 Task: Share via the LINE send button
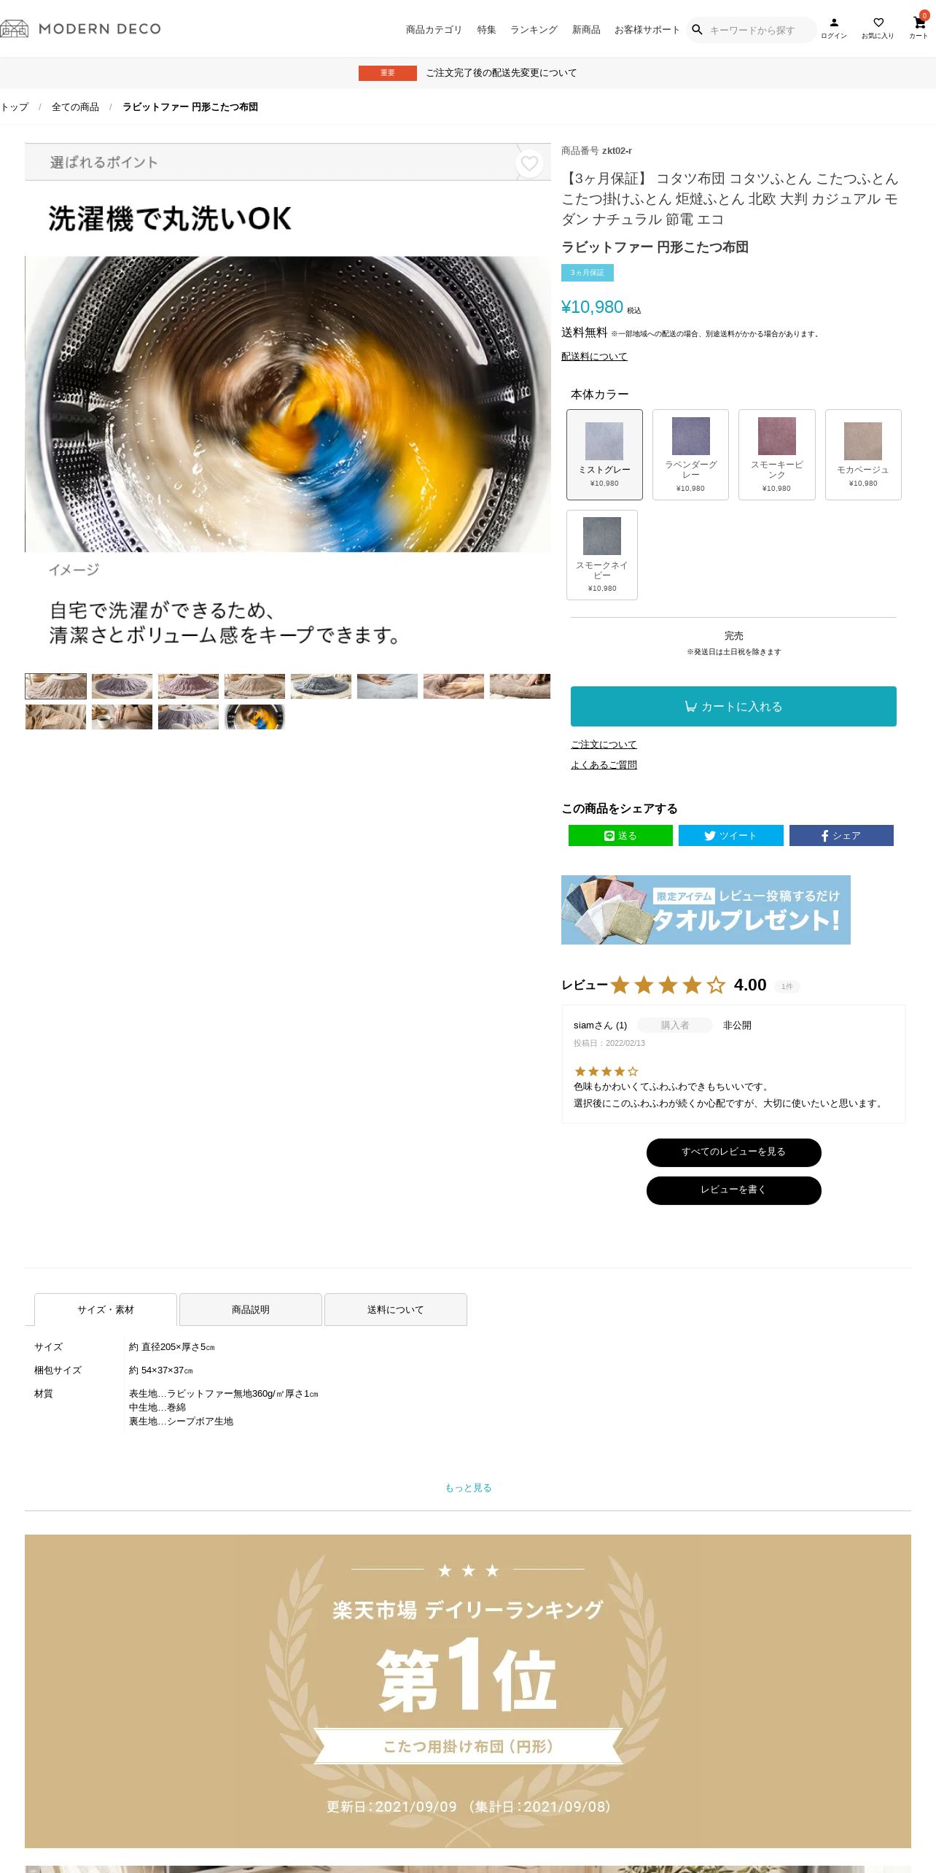coord(620,836)
